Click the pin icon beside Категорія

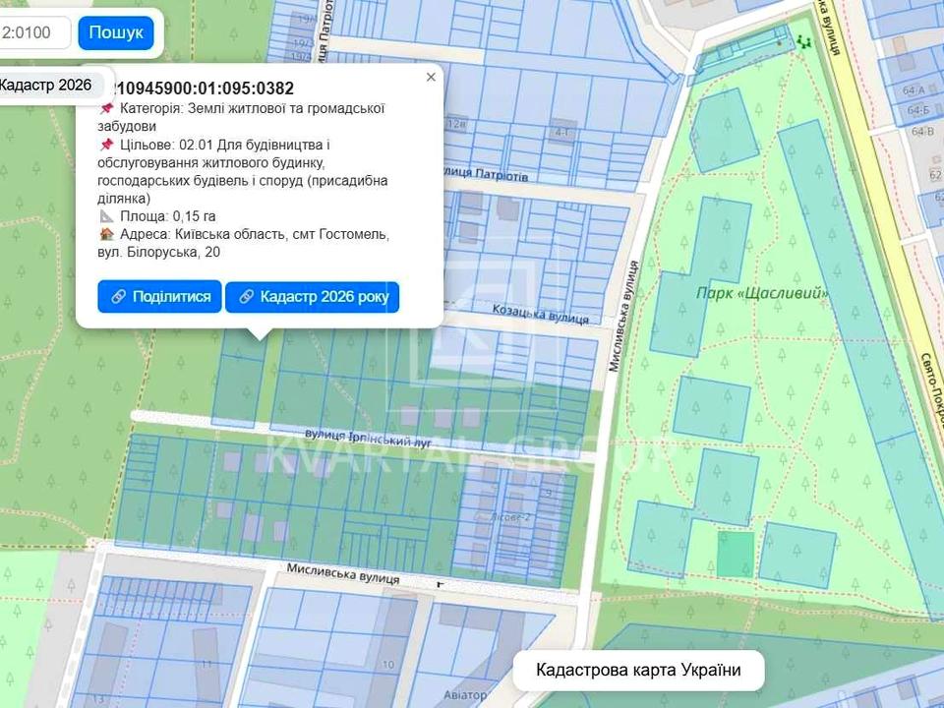[107, 109]
